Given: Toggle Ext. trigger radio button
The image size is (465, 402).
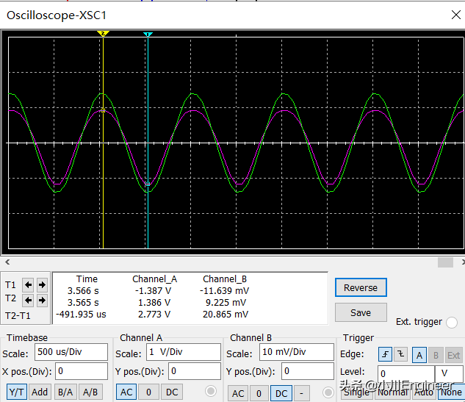Looking at the screenshot, I should 451,322.
